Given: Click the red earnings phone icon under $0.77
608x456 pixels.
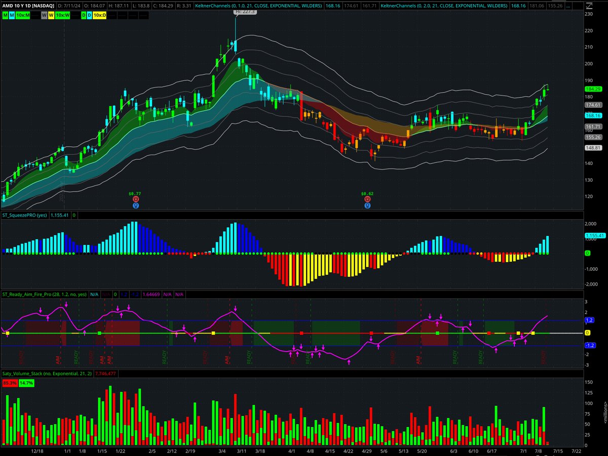Looking at the screenshot, I should click(x=135, y=199).
